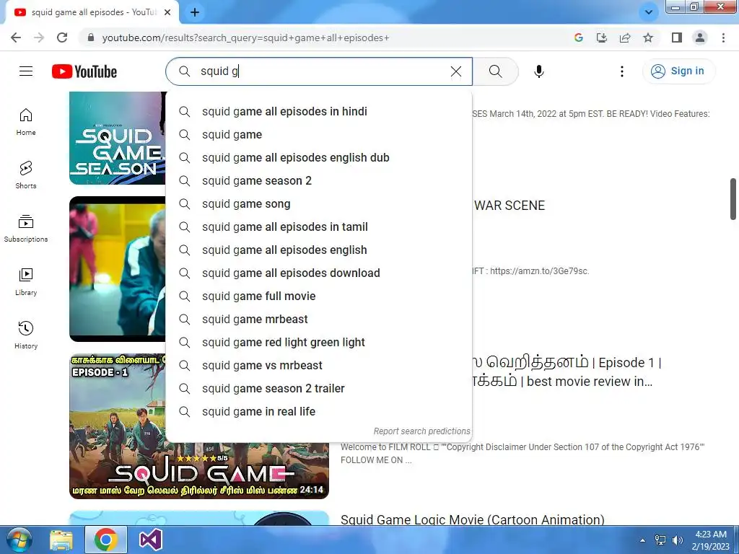Select 'squid game season 2 trailer'
The width and height of the screenshot is (739, 554).
pos(319,389)
